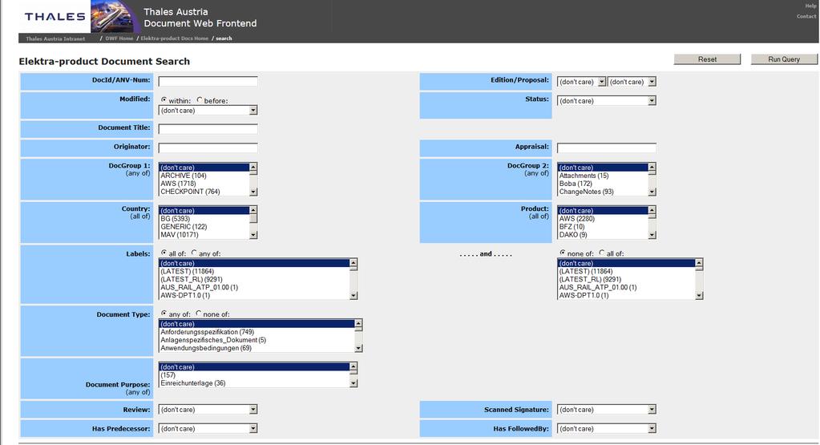Go to DWF Home breadcrumb
820x445 pixels.
[119, 38]
